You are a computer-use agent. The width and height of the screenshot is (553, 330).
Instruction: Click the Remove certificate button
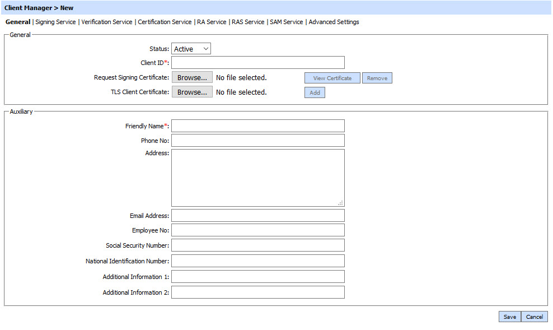pos(377,78)
